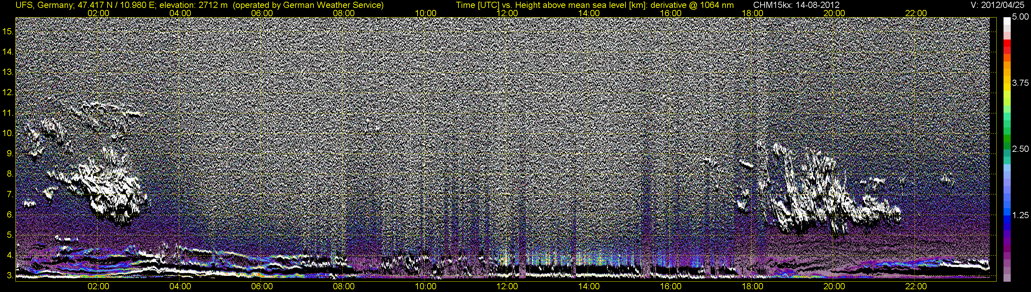
Task: Select the 08:00 label on the bottom time axis
Action: (x=344, y=287)
